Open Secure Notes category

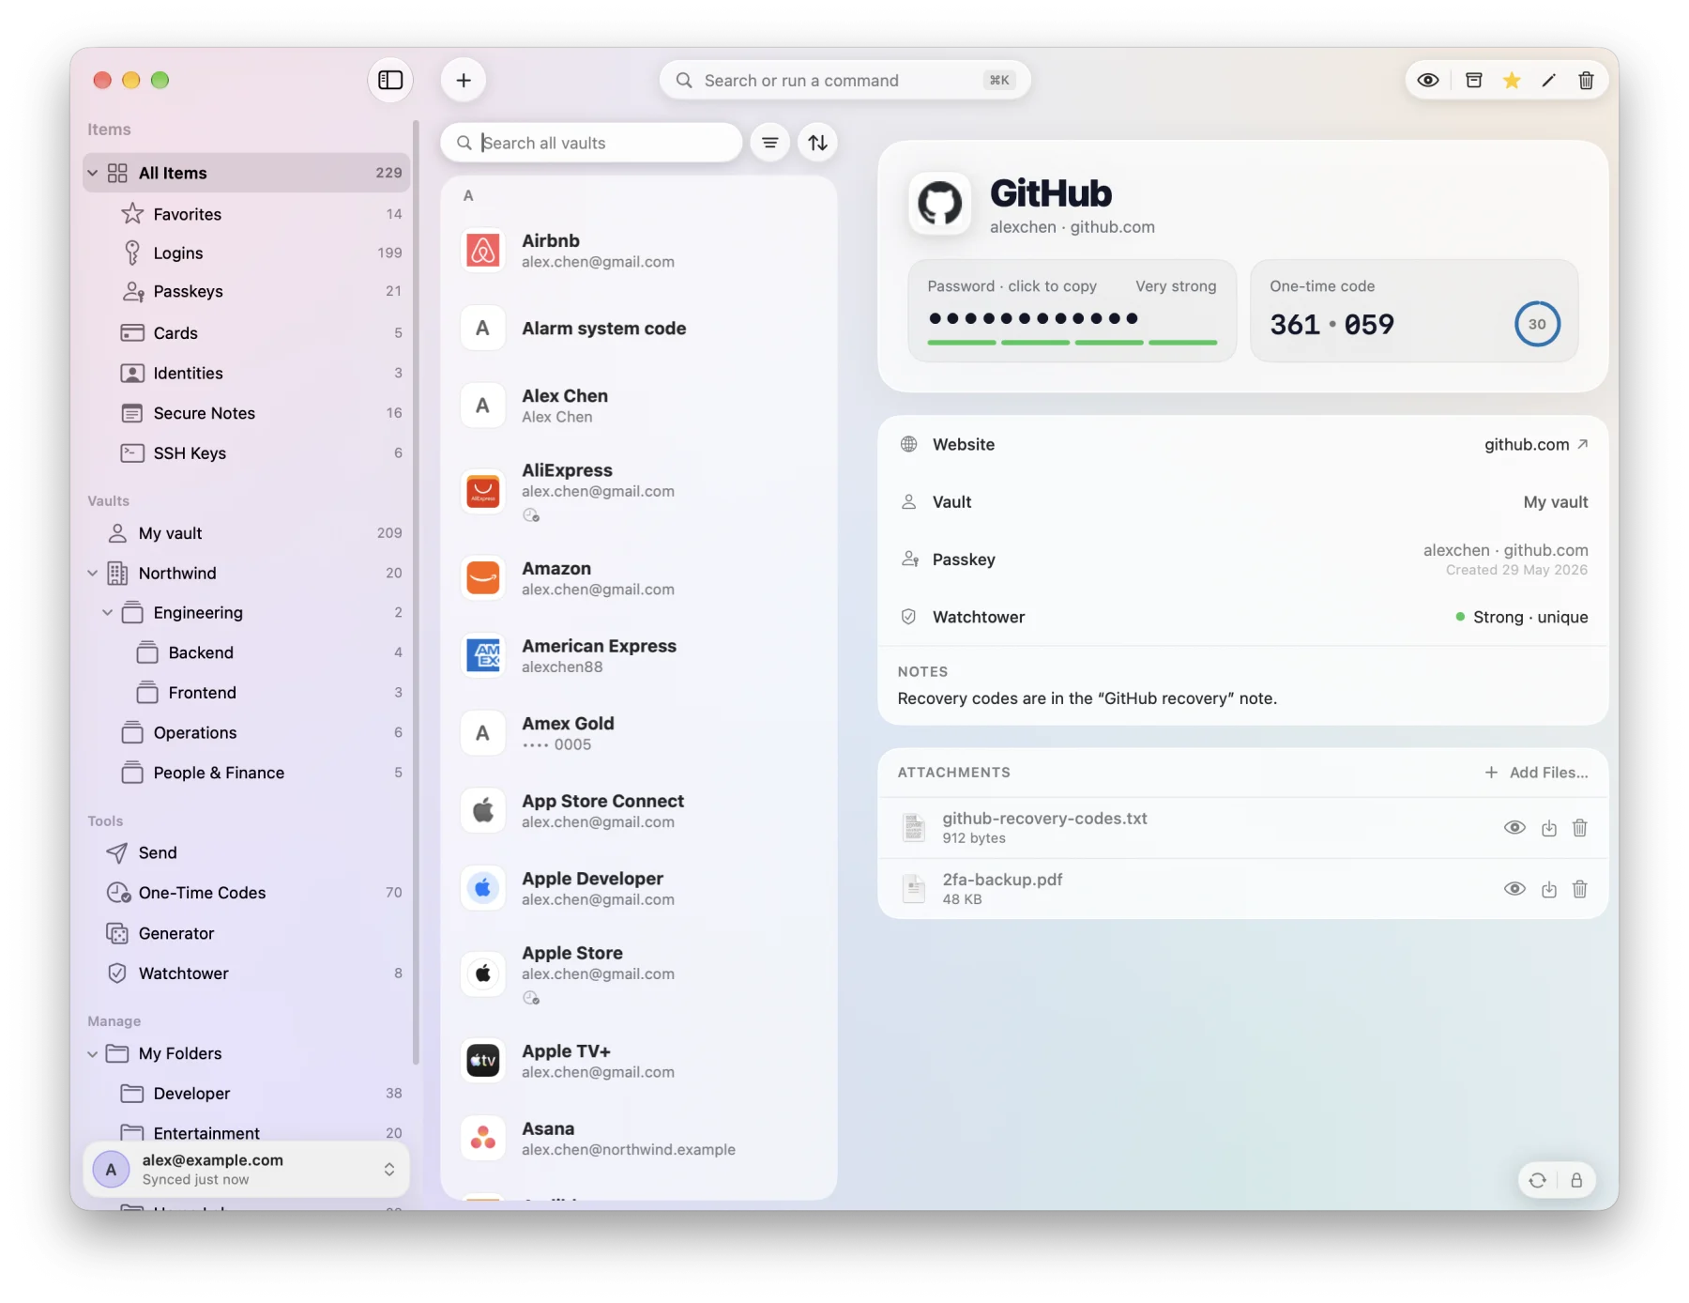click(x=247, y=413)
